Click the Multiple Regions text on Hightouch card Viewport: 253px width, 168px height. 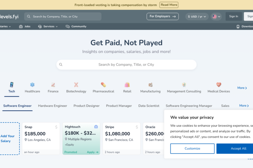pos(80,139)
